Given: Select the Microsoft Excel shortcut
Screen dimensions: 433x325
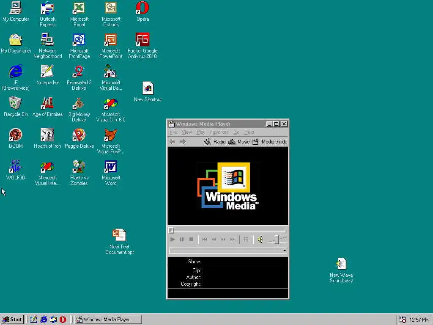Looking at the screenshot, I should [79, 14].
